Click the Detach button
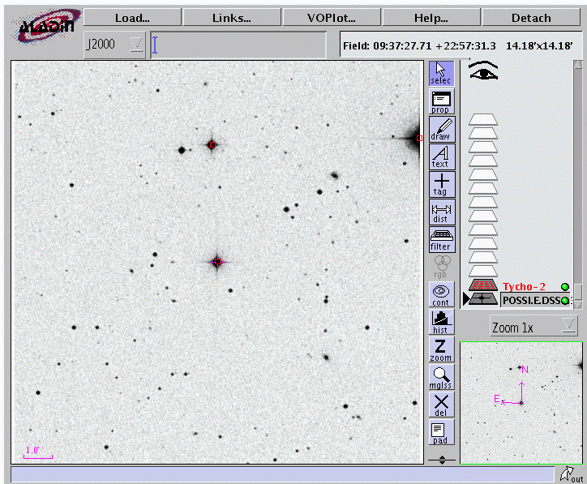Screen dimensions: 587x484 (x=531, y=18)
